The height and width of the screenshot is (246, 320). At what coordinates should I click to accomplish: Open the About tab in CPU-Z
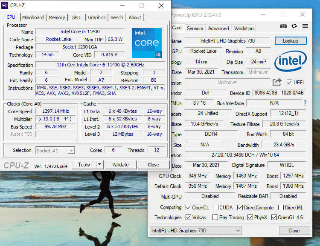tap(135, 17)
